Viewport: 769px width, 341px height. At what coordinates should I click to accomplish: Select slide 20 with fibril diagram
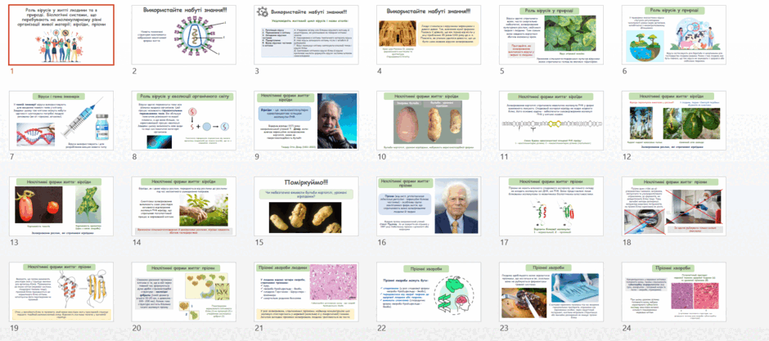[184, 292]
